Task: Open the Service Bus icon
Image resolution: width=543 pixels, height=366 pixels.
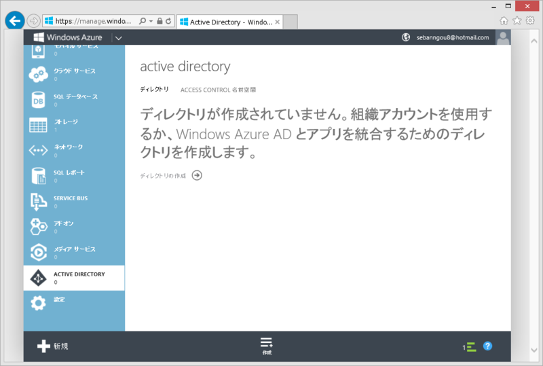Action: [38, 202]
